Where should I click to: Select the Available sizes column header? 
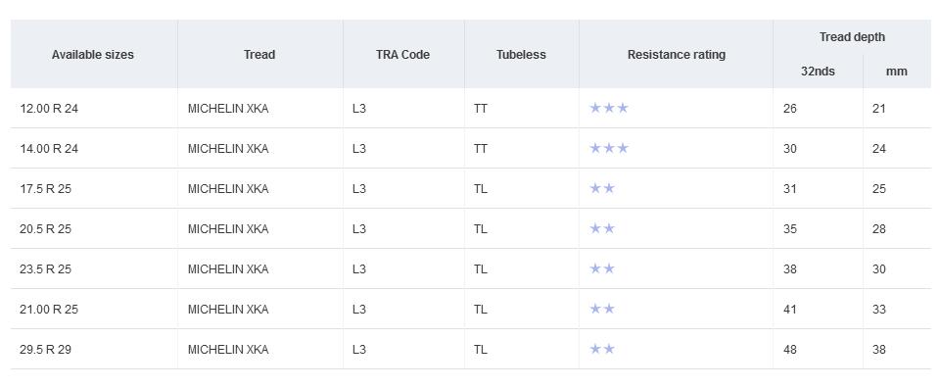pos(93,55)
